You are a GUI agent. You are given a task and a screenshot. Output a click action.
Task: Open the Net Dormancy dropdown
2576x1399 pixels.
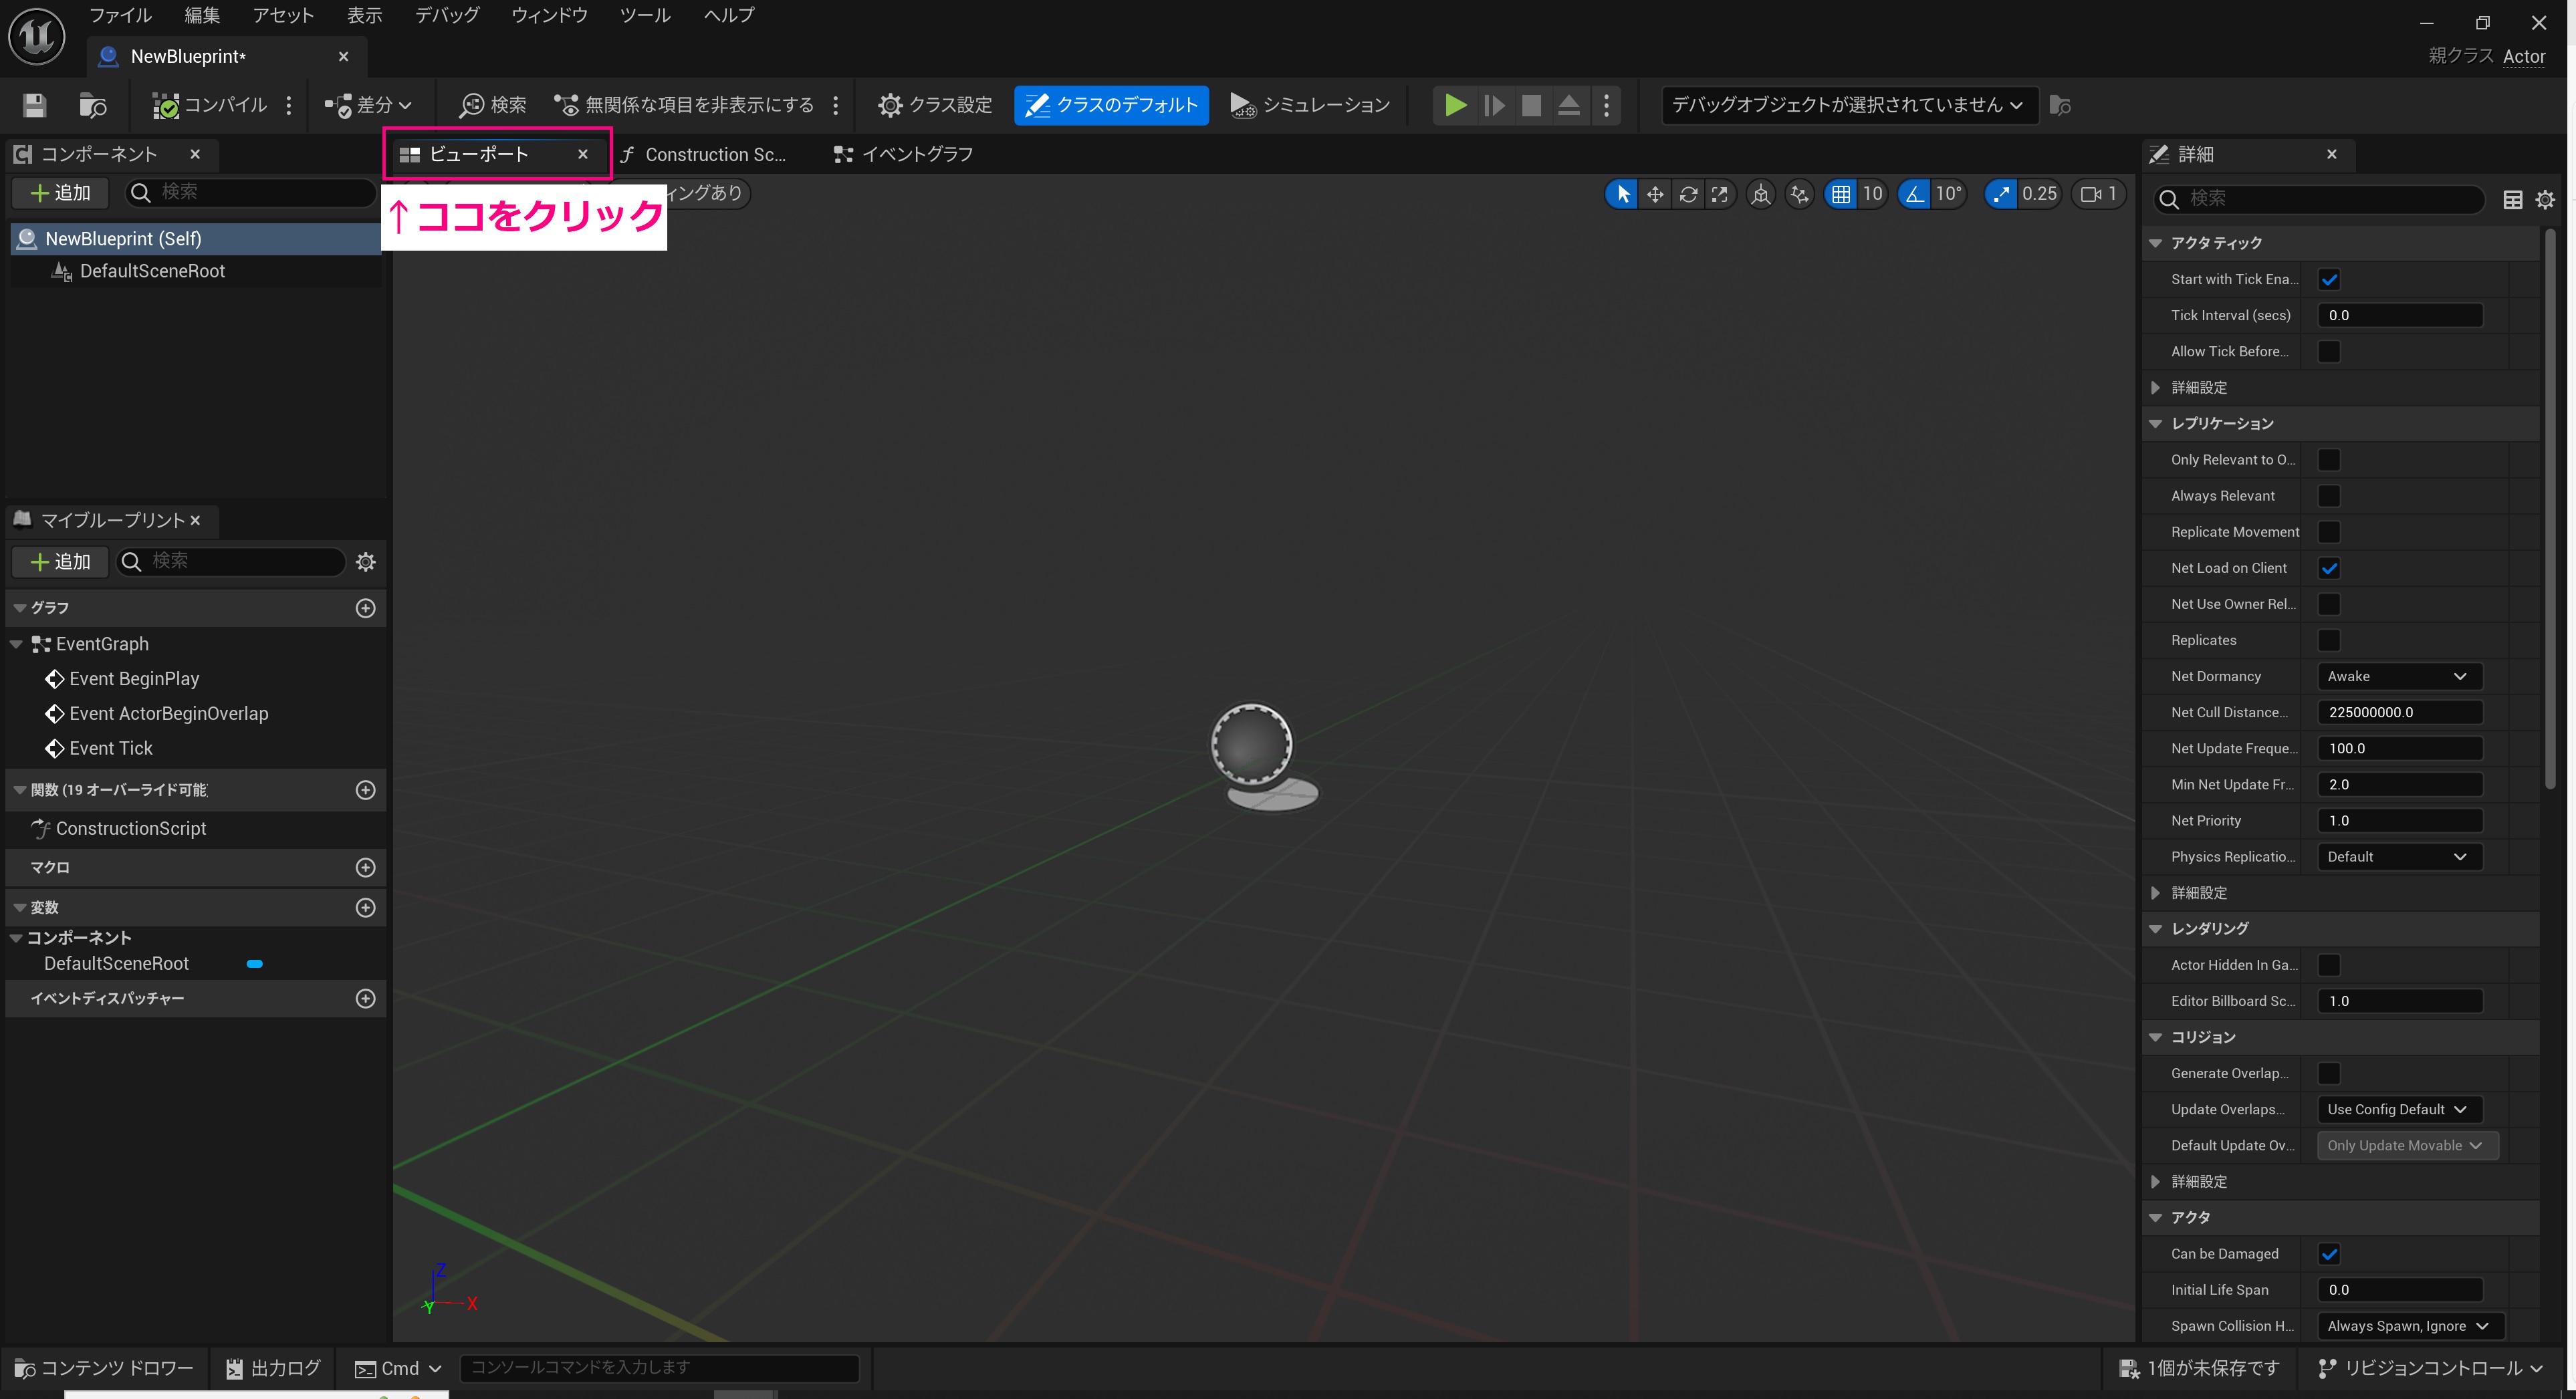point(2398,676)
